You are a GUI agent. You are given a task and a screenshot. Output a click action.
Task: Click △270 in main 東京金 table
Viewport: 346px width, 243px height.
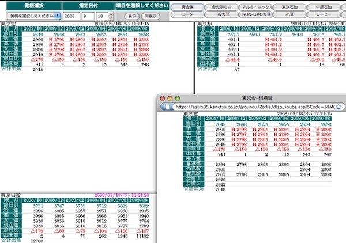point(37,59)
